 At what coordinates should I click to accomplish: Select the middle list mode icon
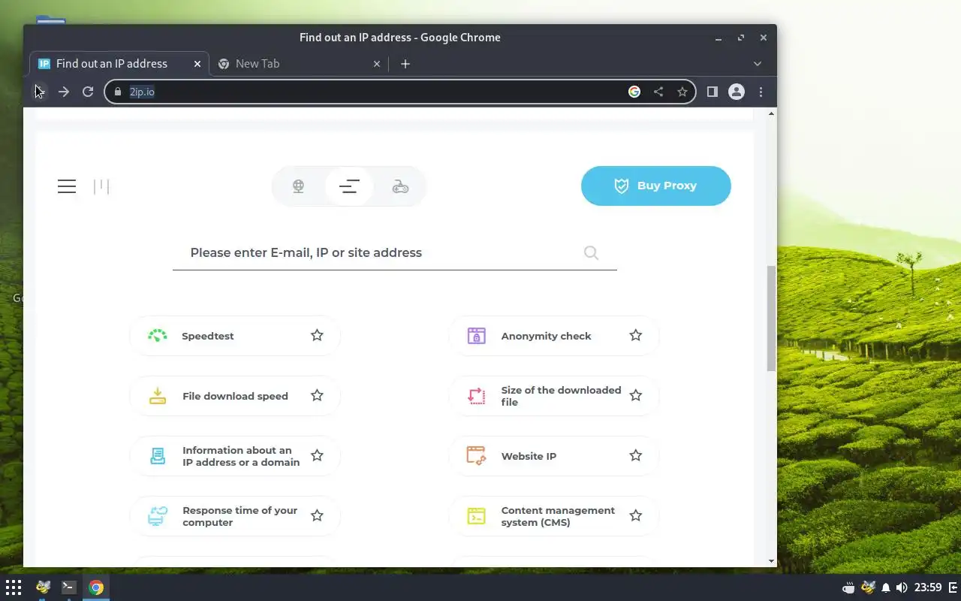[349, 186]
